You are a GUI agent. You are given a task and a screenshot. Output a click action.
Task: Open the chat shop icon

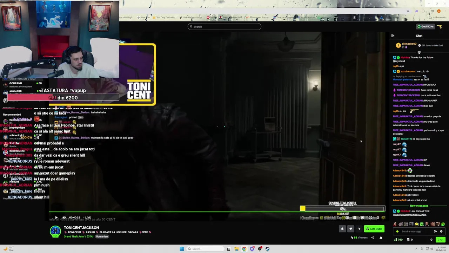408,240
